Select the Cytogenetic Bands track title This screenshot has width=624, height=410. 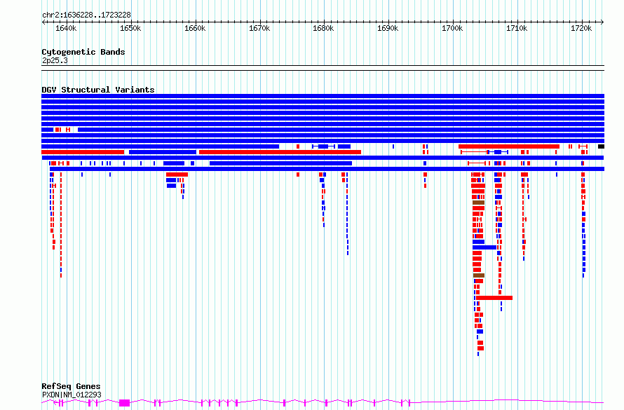(x=83, y=52)
